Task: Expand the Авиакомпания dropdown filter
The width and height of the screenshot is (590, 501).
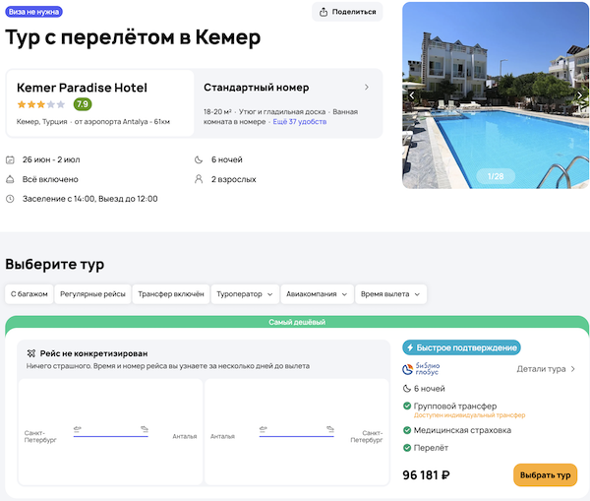Action: pos(316,293)
